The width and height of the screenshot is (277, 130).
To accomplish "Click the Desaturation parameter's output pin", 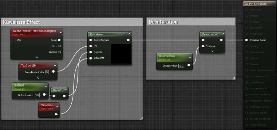I will (x=189, y=65).
